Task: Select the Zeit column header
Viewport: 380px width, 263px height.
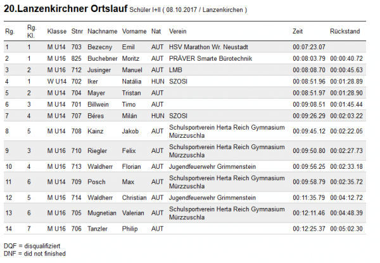Action: point(298,31)
